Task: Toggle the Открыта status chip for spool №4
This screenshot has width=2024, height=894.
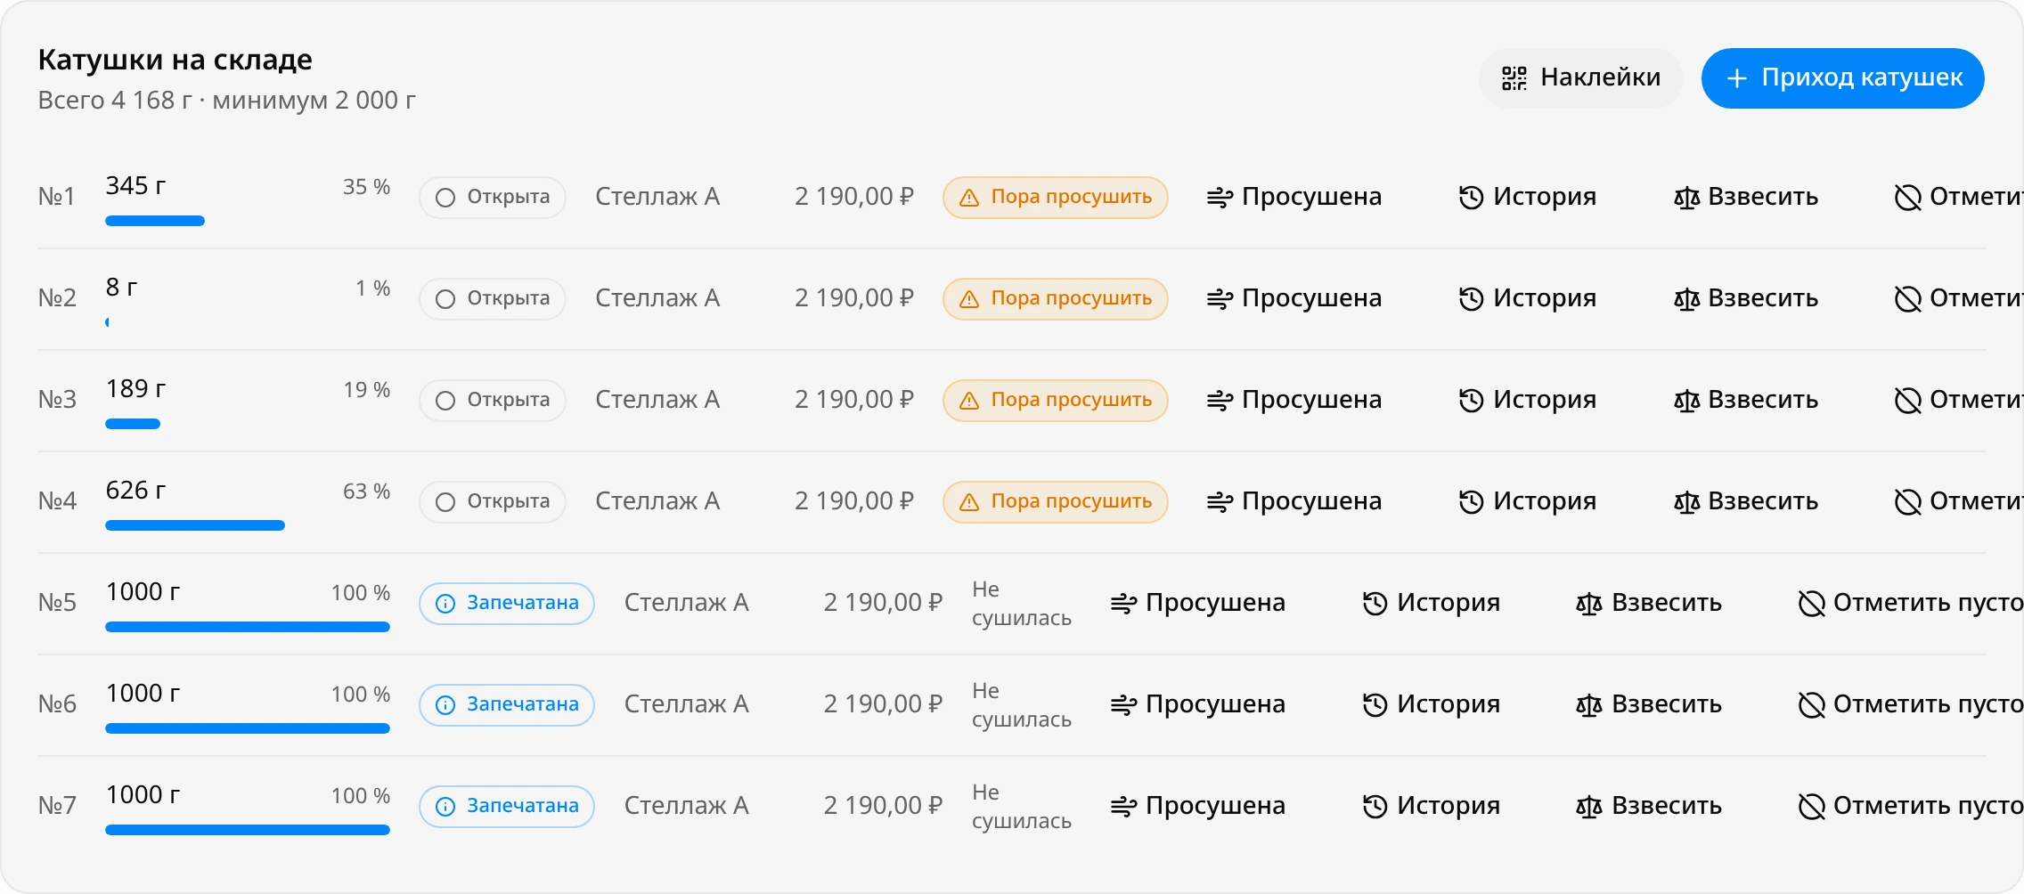Action: pos(493,502)
